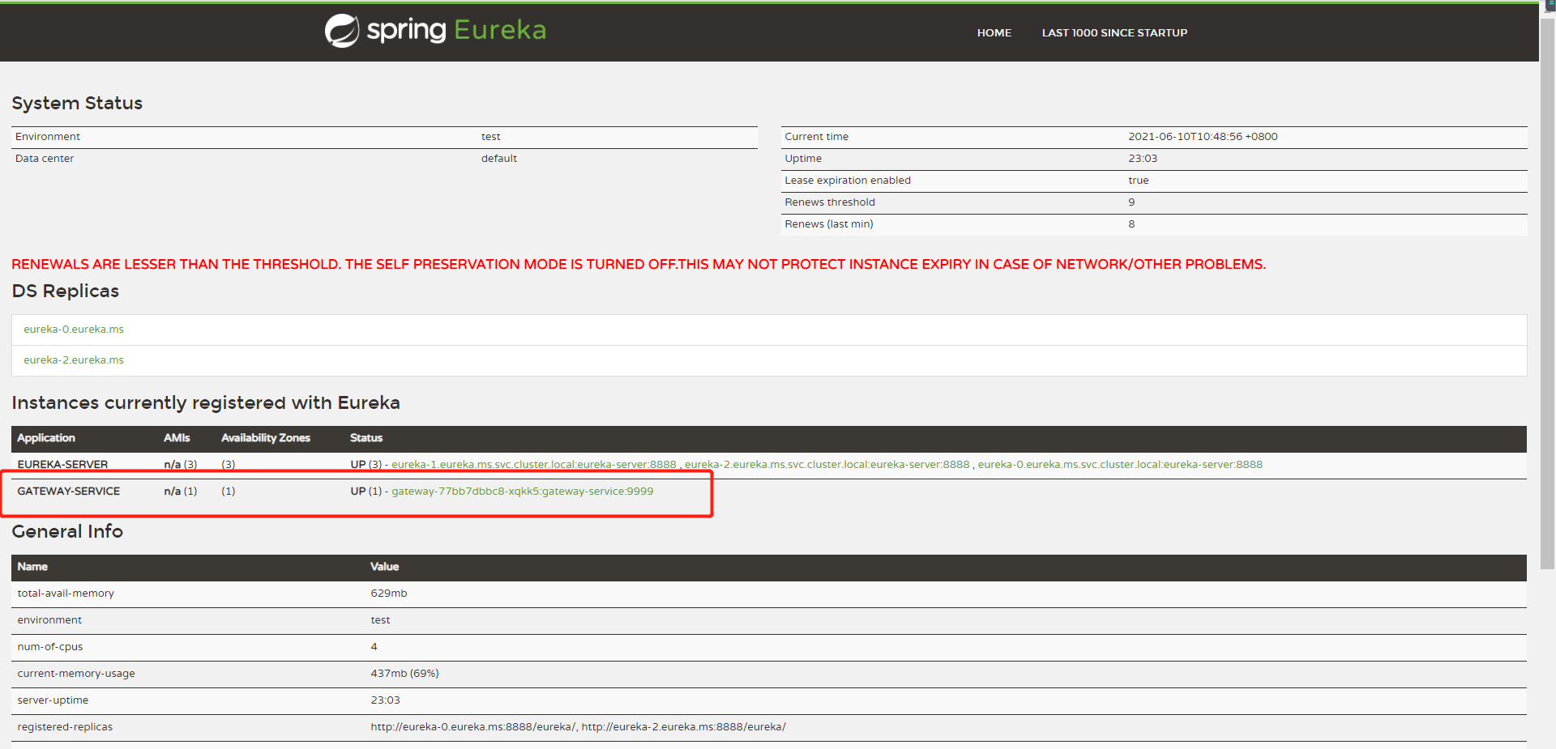
Task: Open eureka-1 eureka-server:8888 instance link
Action: (x=533, y=465)
